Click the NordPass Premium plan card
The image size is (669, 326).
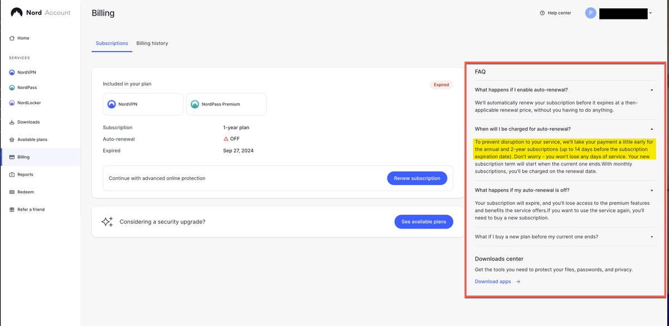point(226,104)
